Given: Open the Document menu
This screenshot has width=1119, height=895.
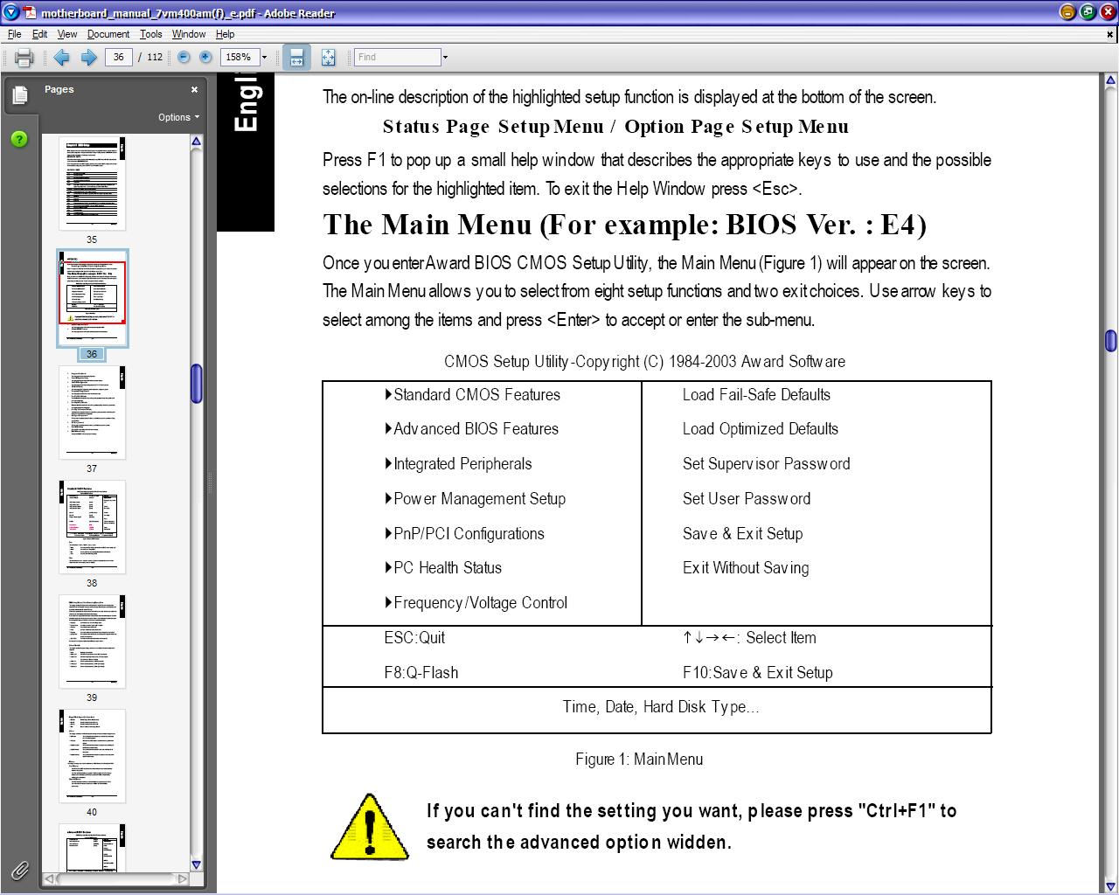Looking at the screenshot, I should [108, 34].
